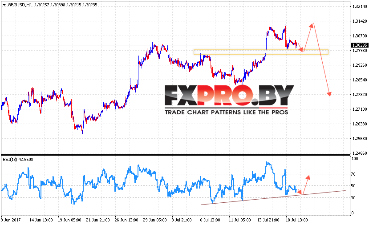Viewport: 369px width, 225px height.
Task: Click the 1.25680 price axis label
Action: point(360,138)
